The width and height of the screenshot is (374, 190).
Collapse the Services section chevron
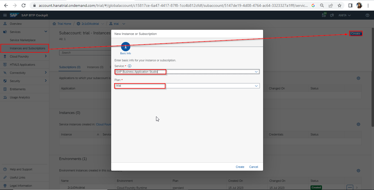(46, 32)
